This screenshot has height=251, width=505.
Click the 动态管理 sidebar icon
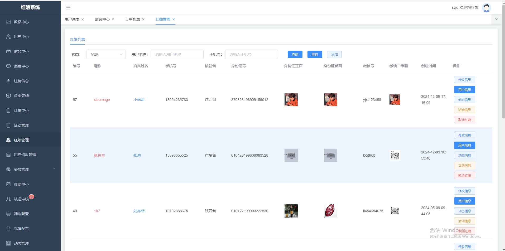point(8,243)
